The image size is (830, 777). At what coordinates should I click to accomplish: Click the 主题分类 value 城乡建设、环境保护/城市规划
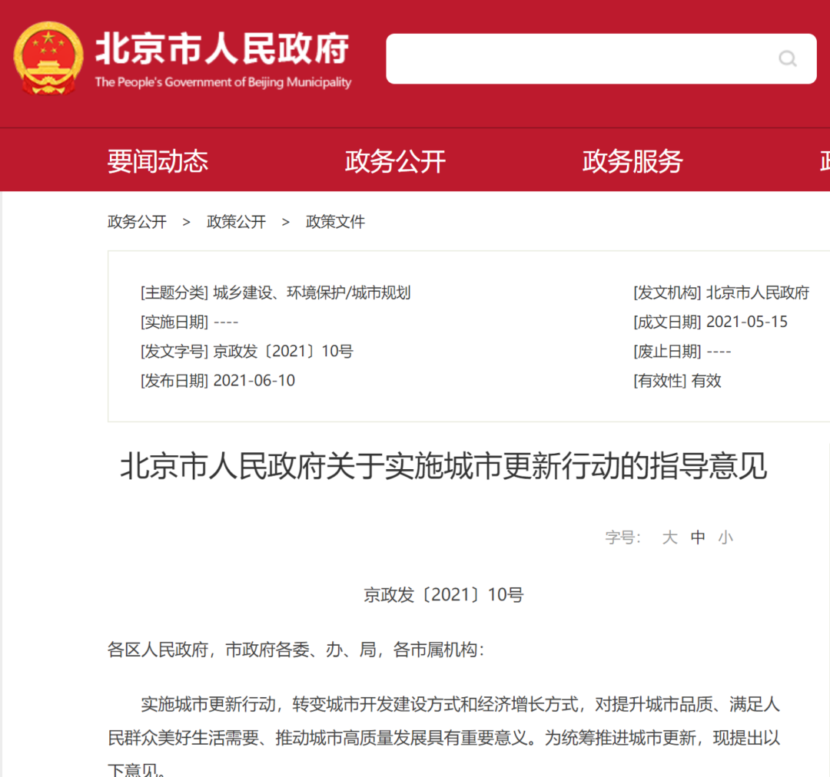coord(312,293)
